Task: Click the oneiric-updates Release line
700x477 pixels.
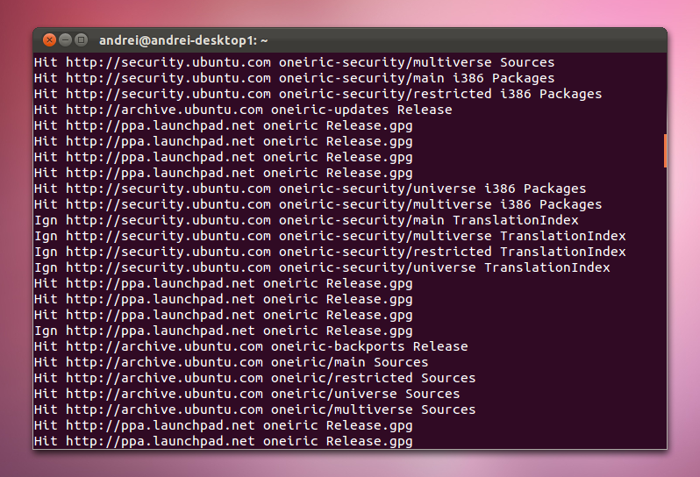Action: [243, 110]
